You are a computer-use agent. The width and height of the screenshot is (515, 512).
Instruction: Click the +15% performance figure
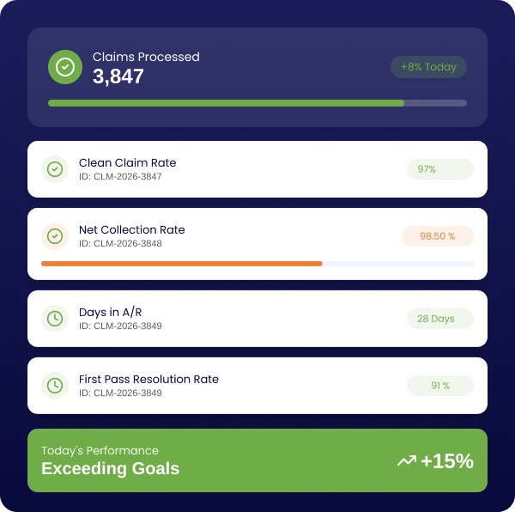(x=446, y=461)
